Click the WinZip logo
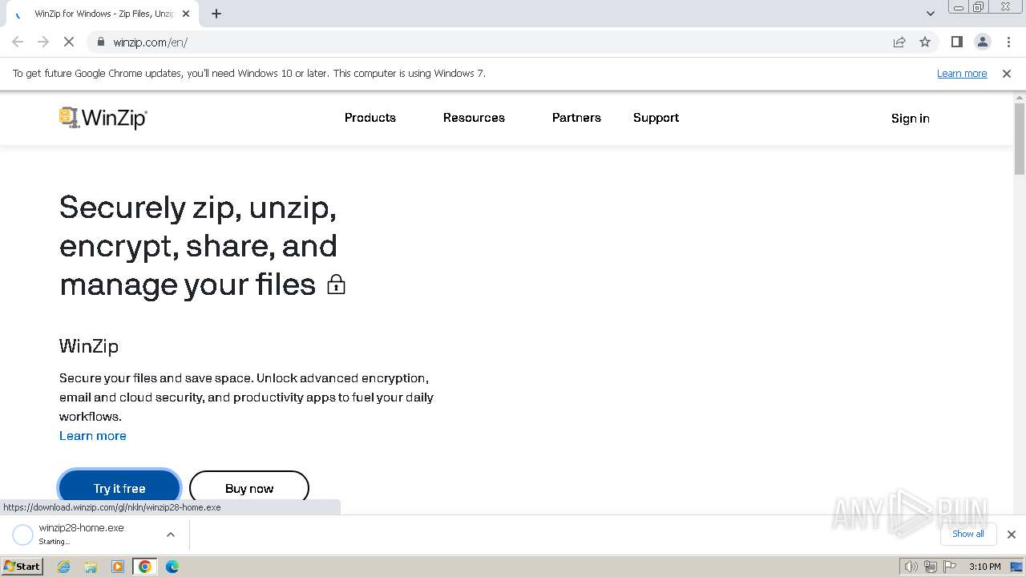This screenshot has width=1026, height=577. coord(103,118)
